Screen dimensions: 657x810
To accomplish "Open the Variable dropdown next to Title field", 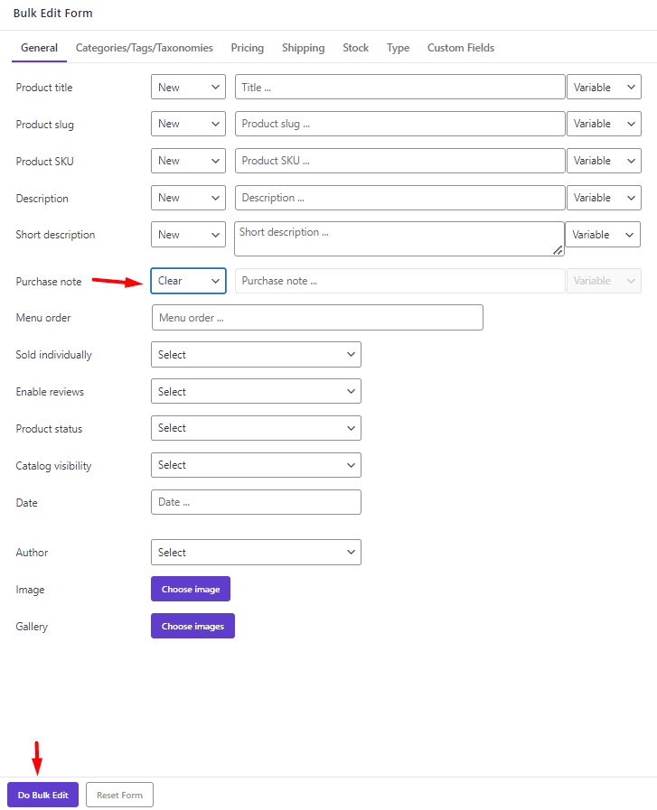I will [x=603, y=87].
